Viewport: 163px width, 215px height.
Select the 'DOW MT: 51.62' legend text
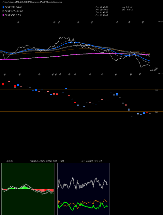coord(14,11)
